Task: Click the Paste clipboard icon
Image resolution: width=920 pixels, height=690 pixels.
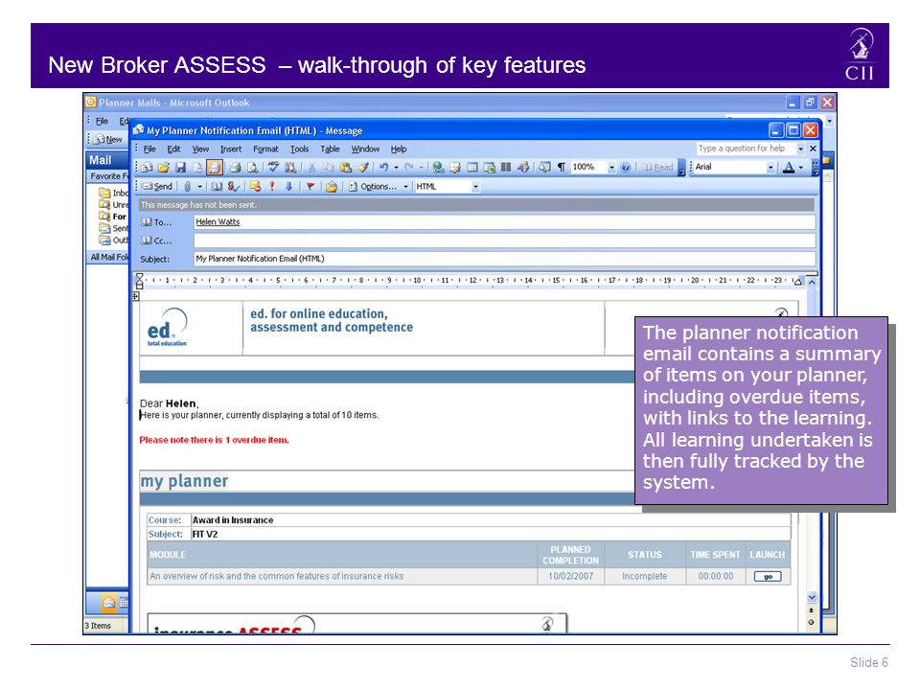Action: pyautogui.click(x=346, y=168)
